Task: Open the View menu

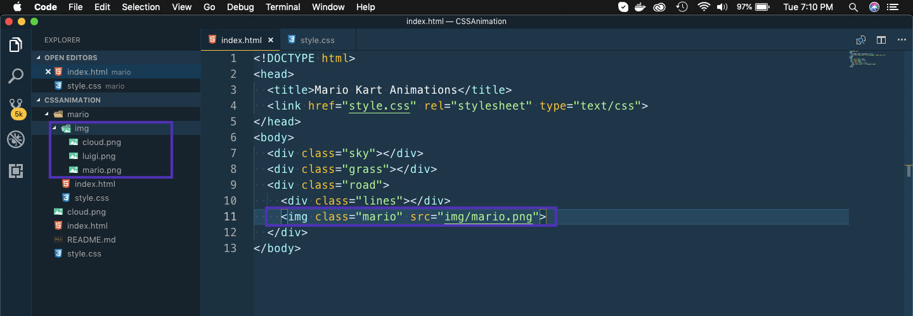Action: tap(182, 7)
